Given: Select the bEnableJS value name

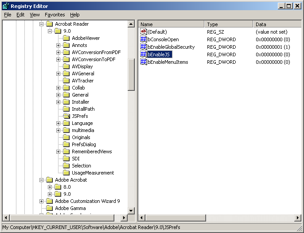Looking at the screenshot, I should click(x=160, y=54).
